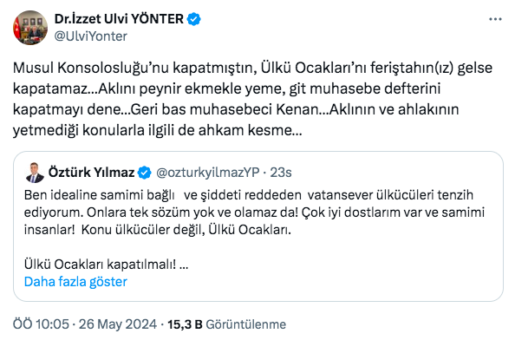This screenshot has width=515, height=340.
Task: Click the main tweet text about Musul Konsolosluğu
Action: point(252,99)
